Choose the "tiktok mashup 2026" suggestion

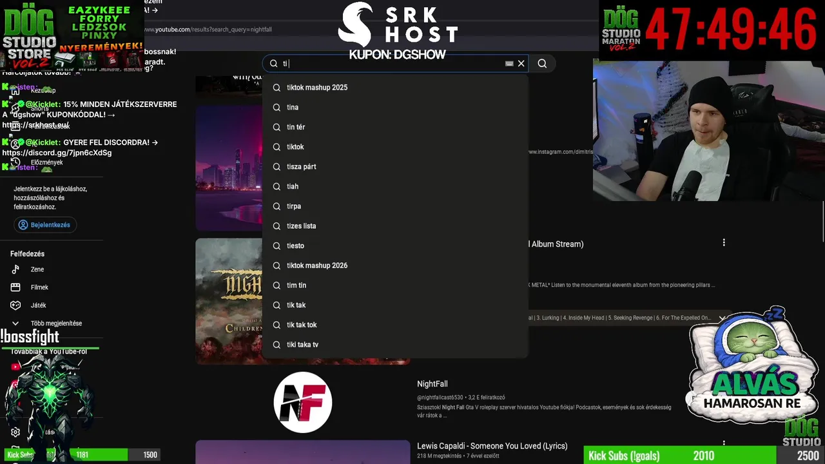click(x=395, y=266)
